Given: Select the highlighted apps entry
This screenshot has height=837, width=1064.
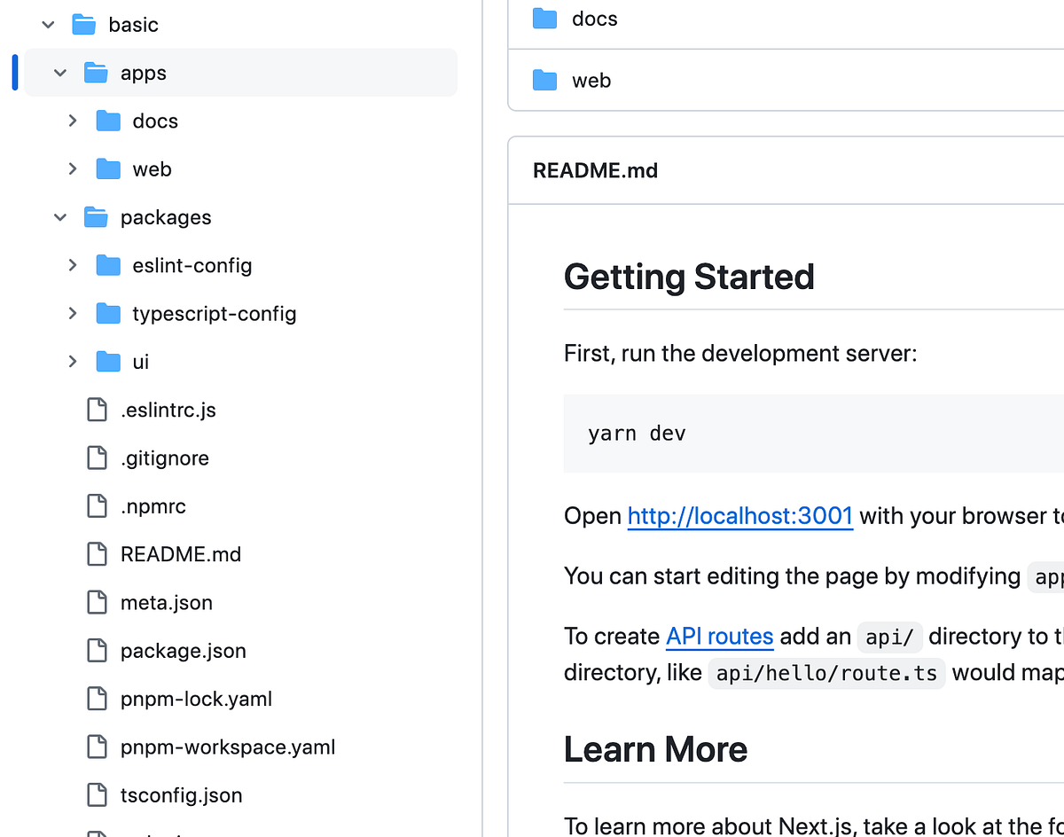Looking at the screenshot, I should coord(144,73).
